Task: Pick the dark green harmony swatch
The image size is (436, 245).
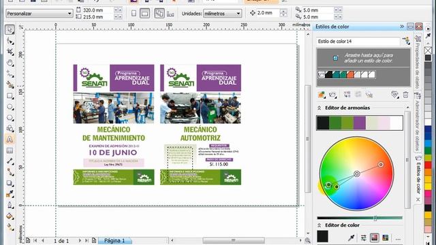Action: pyautogui.click(x=335, y=122)
